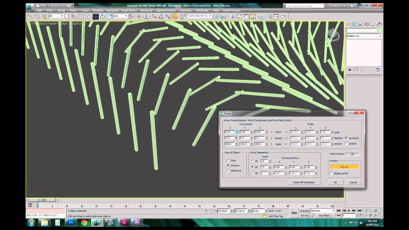Click the Auto Key button

(x=305, y=211)
